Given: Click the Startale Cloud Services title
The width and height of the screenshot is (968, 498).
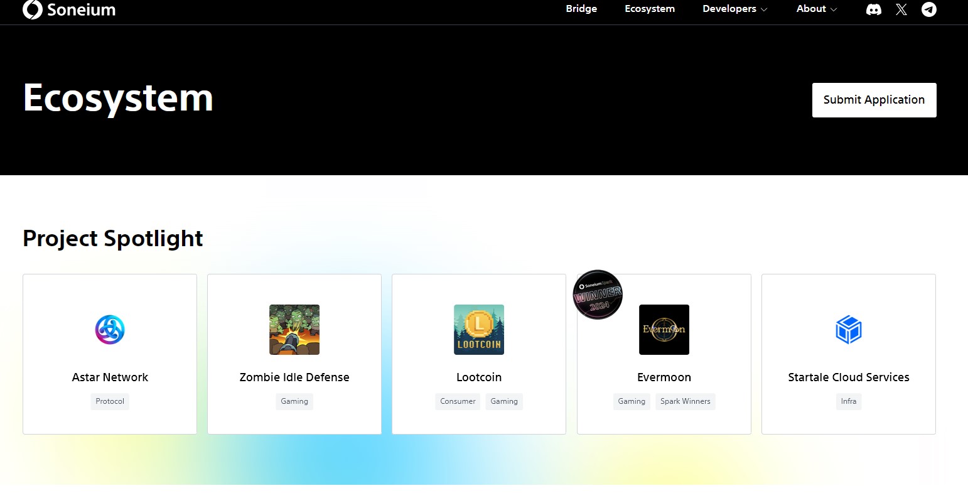Looking at the screenshot, I should (849, 377).
